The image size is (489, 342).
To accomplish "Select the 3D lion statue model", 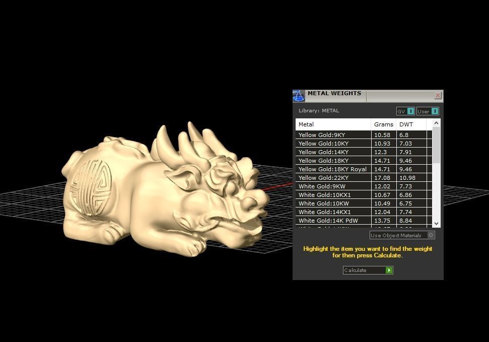I will click(165, 190).
